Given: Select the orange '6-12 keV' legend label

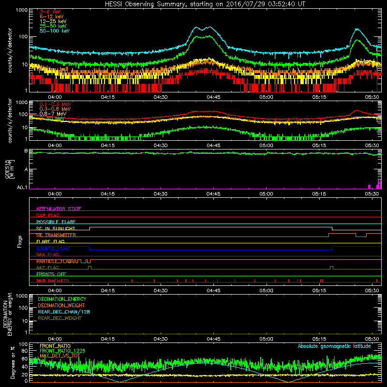Looking at the screenshot, I should coord(51,16).
